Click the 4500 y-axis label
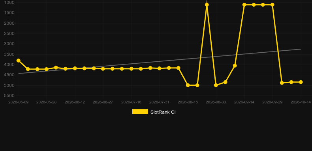This screenshot has height=151, width=312. 9,75
